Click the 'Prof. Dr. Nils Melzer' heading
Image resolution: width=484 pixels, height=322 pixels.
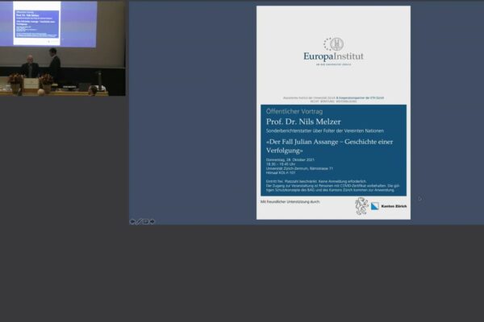(303, 122)
